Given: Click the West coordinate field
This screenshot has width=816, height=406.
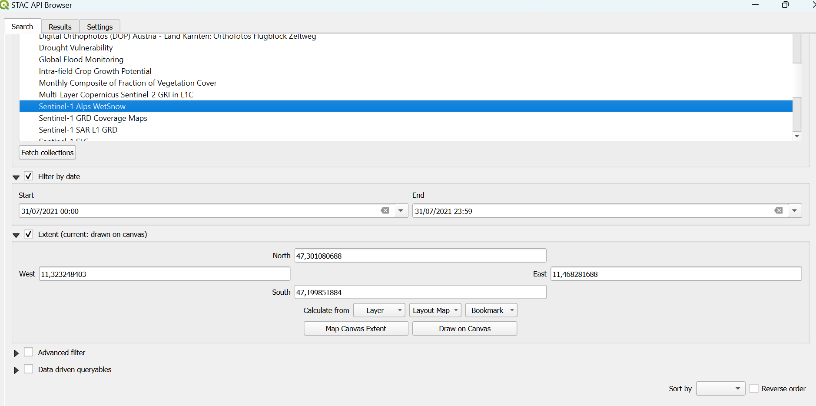Looking at the screenshot, I should tap(165, 274).
